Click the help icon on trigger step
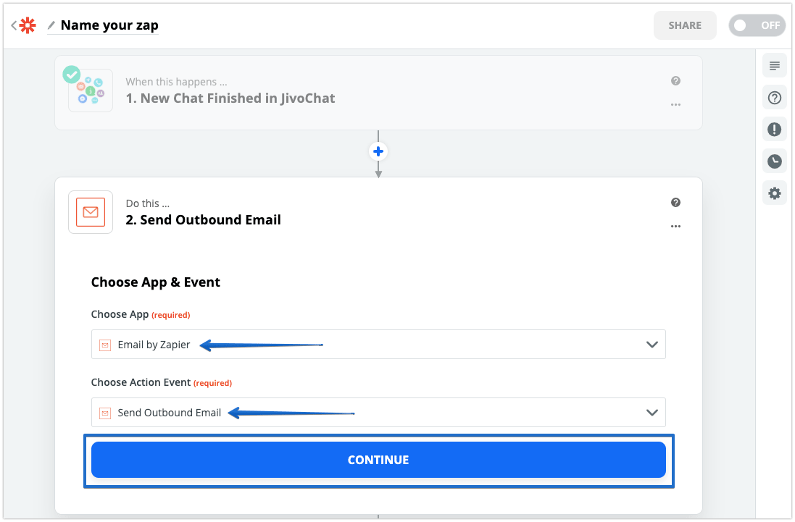The width and height of the screenshot is (795, 522). [675, 81]
